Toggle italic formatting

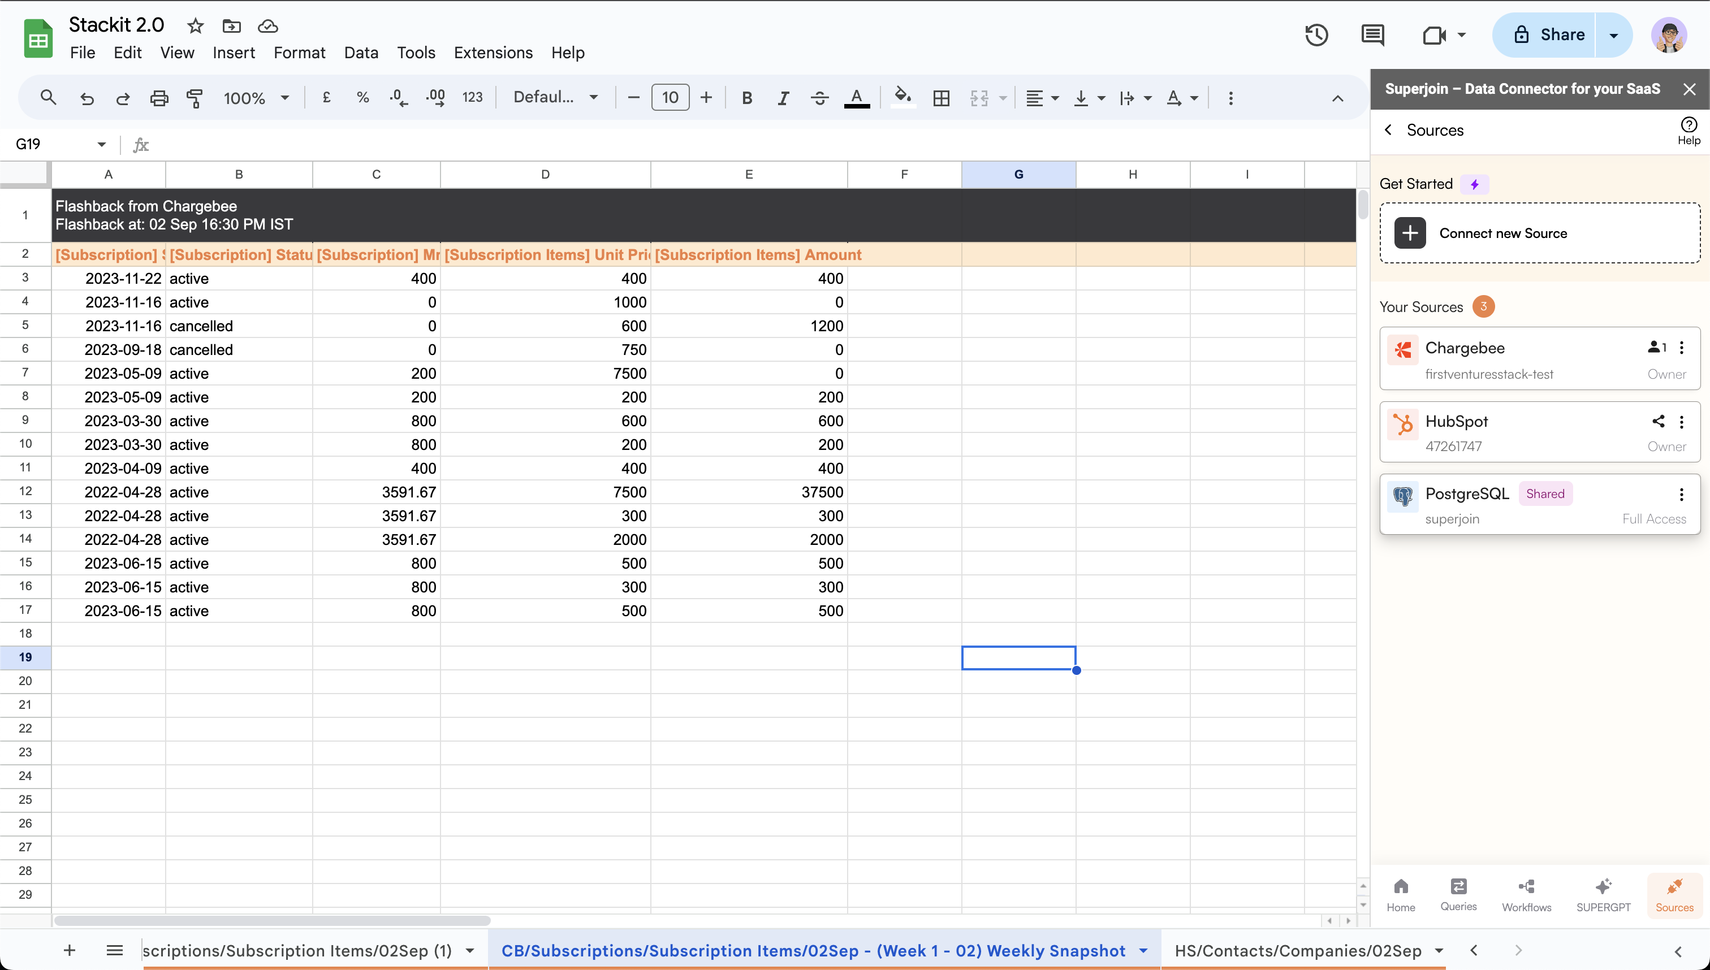(x=783, y=98)
